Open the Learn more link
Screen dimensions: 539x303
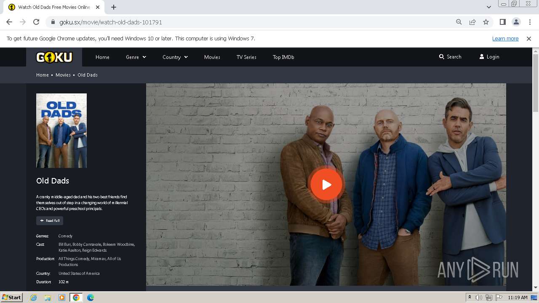pos(505,38)
